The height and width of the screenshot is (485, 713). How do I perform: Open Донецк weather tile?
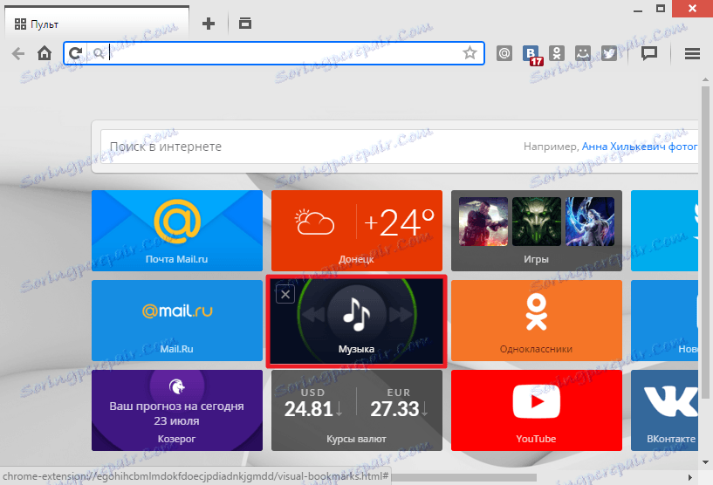coord(356,230)
